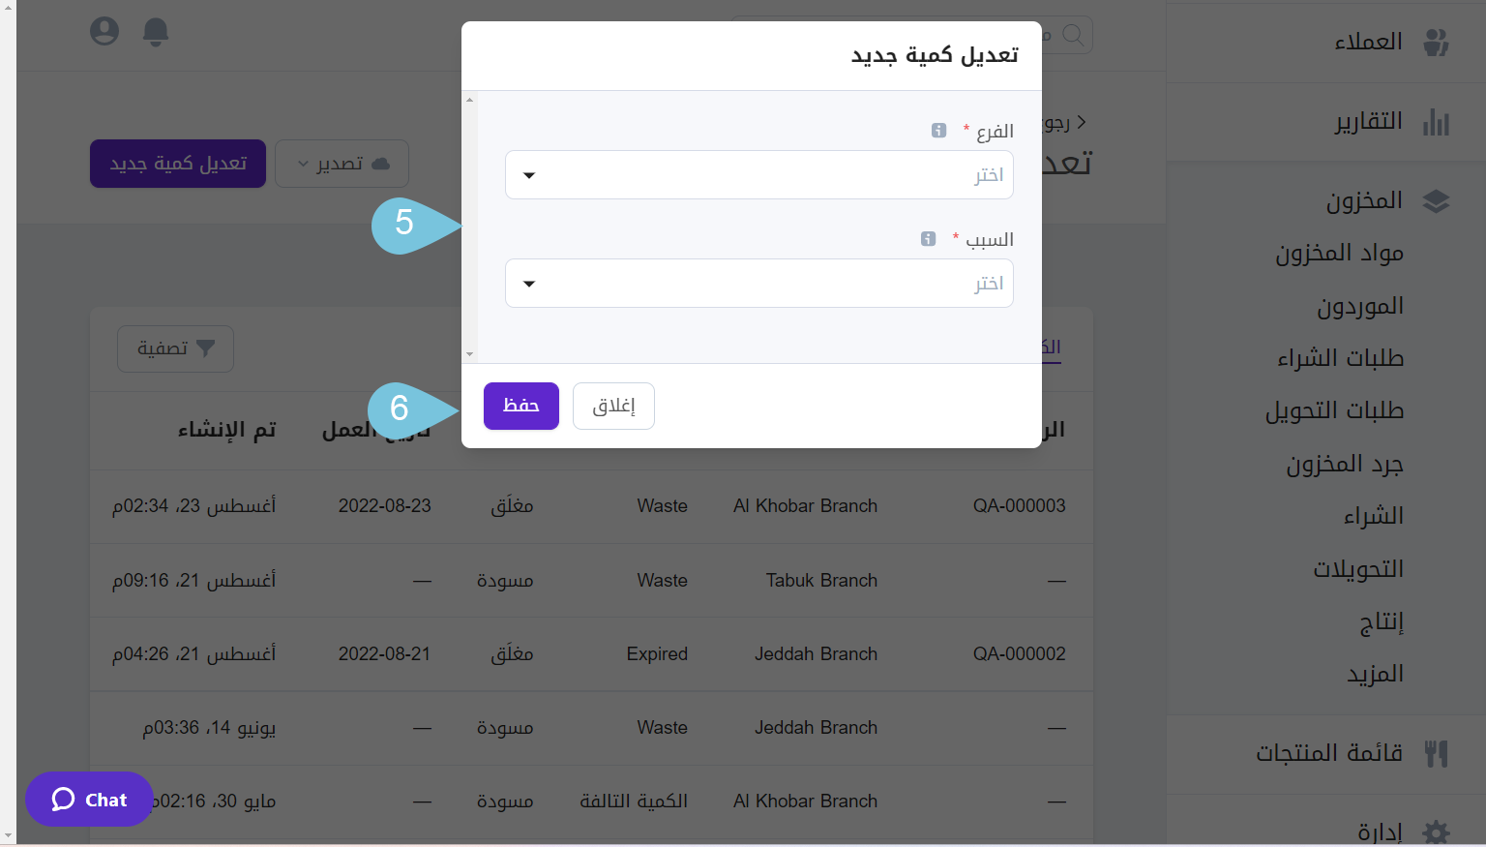The image size is (1486, 847).
Task: Open the تصفية filter button
Action: [175, 348]
